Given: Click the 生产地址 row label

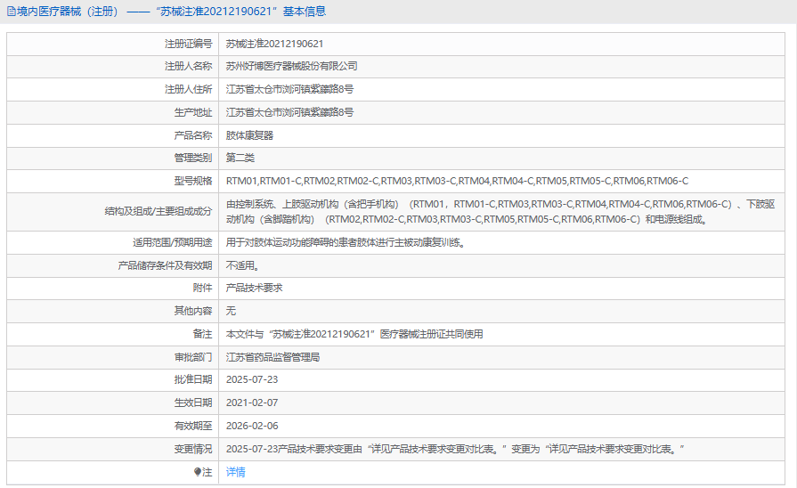Looking at the screenshot, I should pos(193,112).
